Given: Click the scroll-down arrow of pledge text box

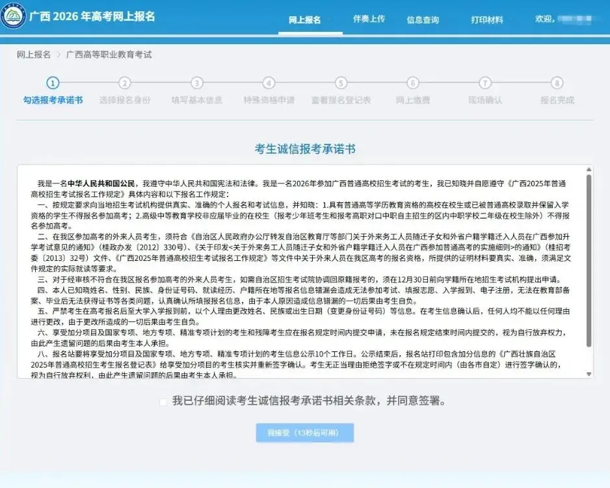Looking at the screenshot, I should [x=589, y=374].
